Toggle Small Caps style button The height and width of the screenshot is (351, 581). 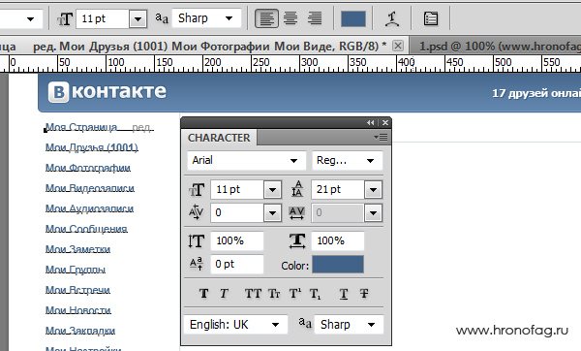274,294
